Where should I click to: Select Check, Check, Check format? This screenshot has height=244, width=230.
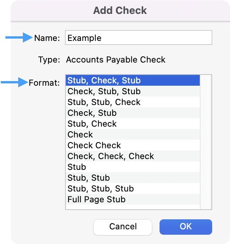133,156
